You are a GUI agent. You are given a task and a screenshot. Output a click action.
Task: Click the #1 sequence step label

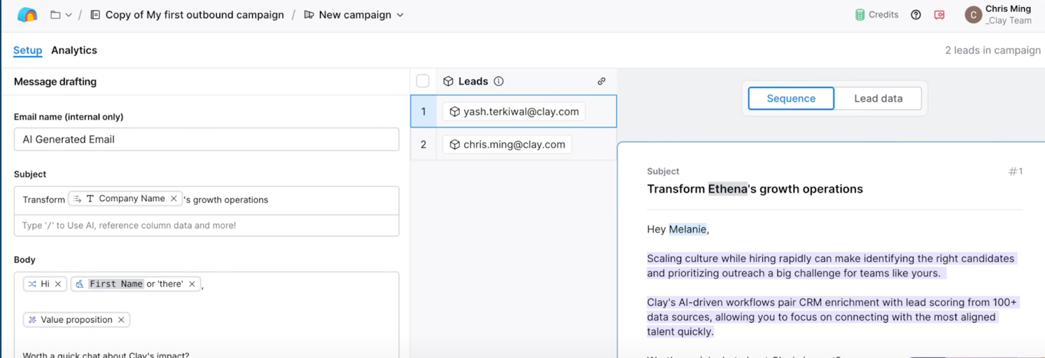1016,171
